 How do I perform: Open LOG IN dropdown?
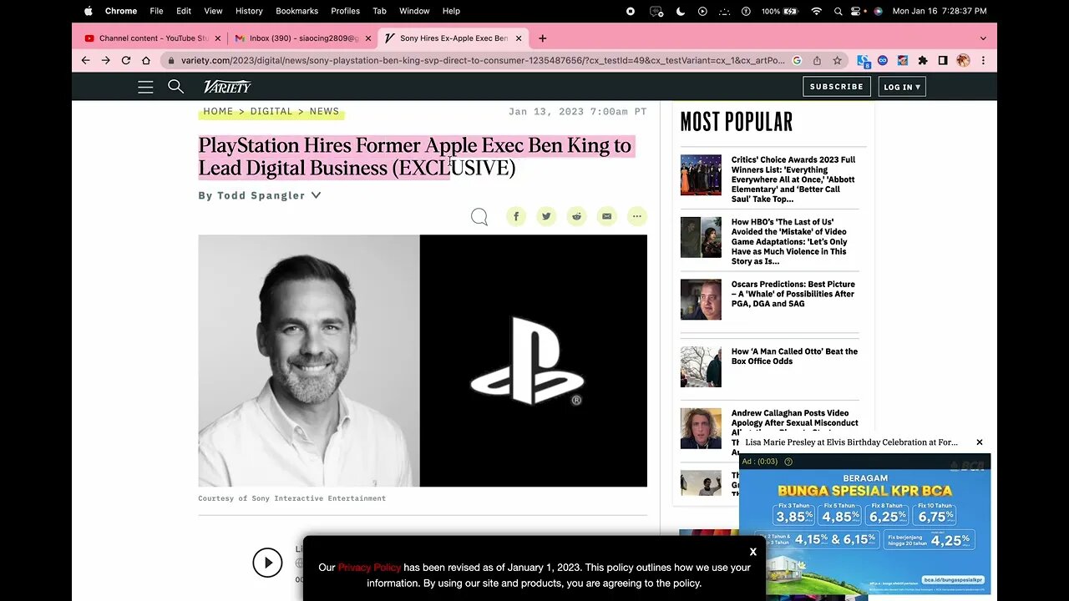902,87
